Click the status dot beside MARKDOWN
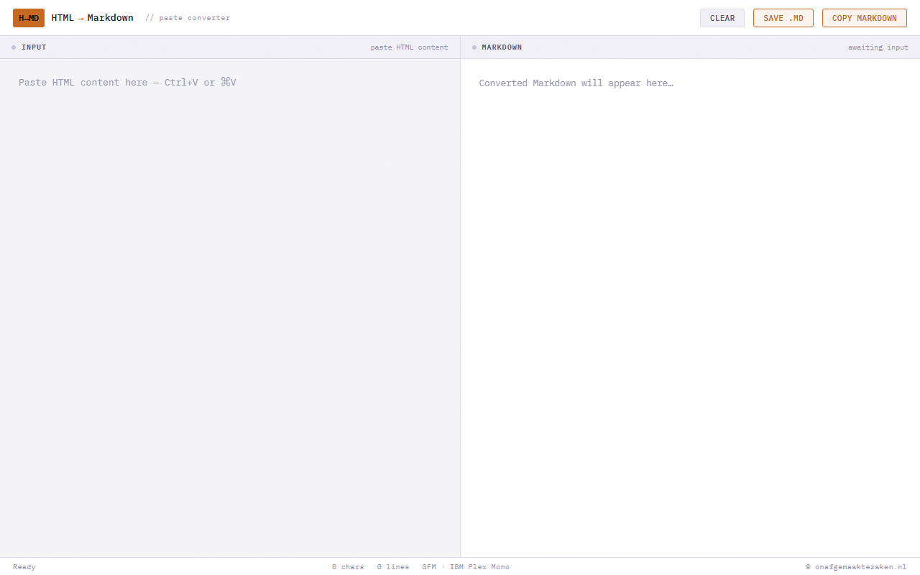The height and width of the screenshot is (575, 920). pyautogui.click(x=474, y=47)
